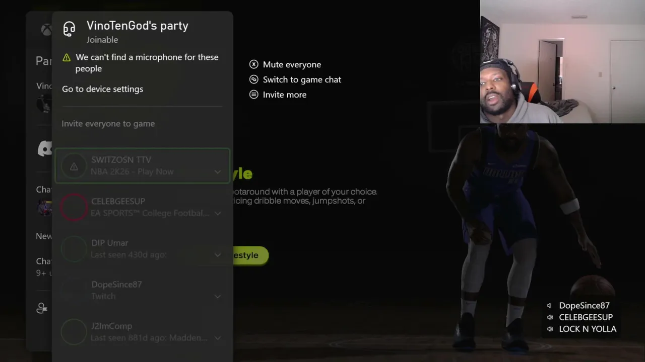645x362 pixels.
Task: Select Invite everyone to game
Action: [108, 124]
